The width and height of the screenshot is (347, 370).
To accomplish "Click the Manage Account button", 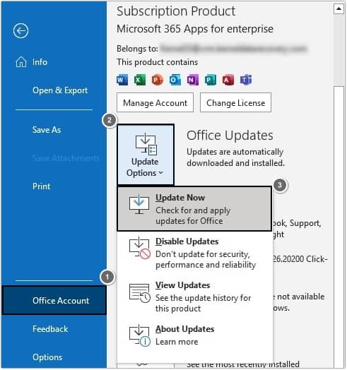I will pos(155,103).
